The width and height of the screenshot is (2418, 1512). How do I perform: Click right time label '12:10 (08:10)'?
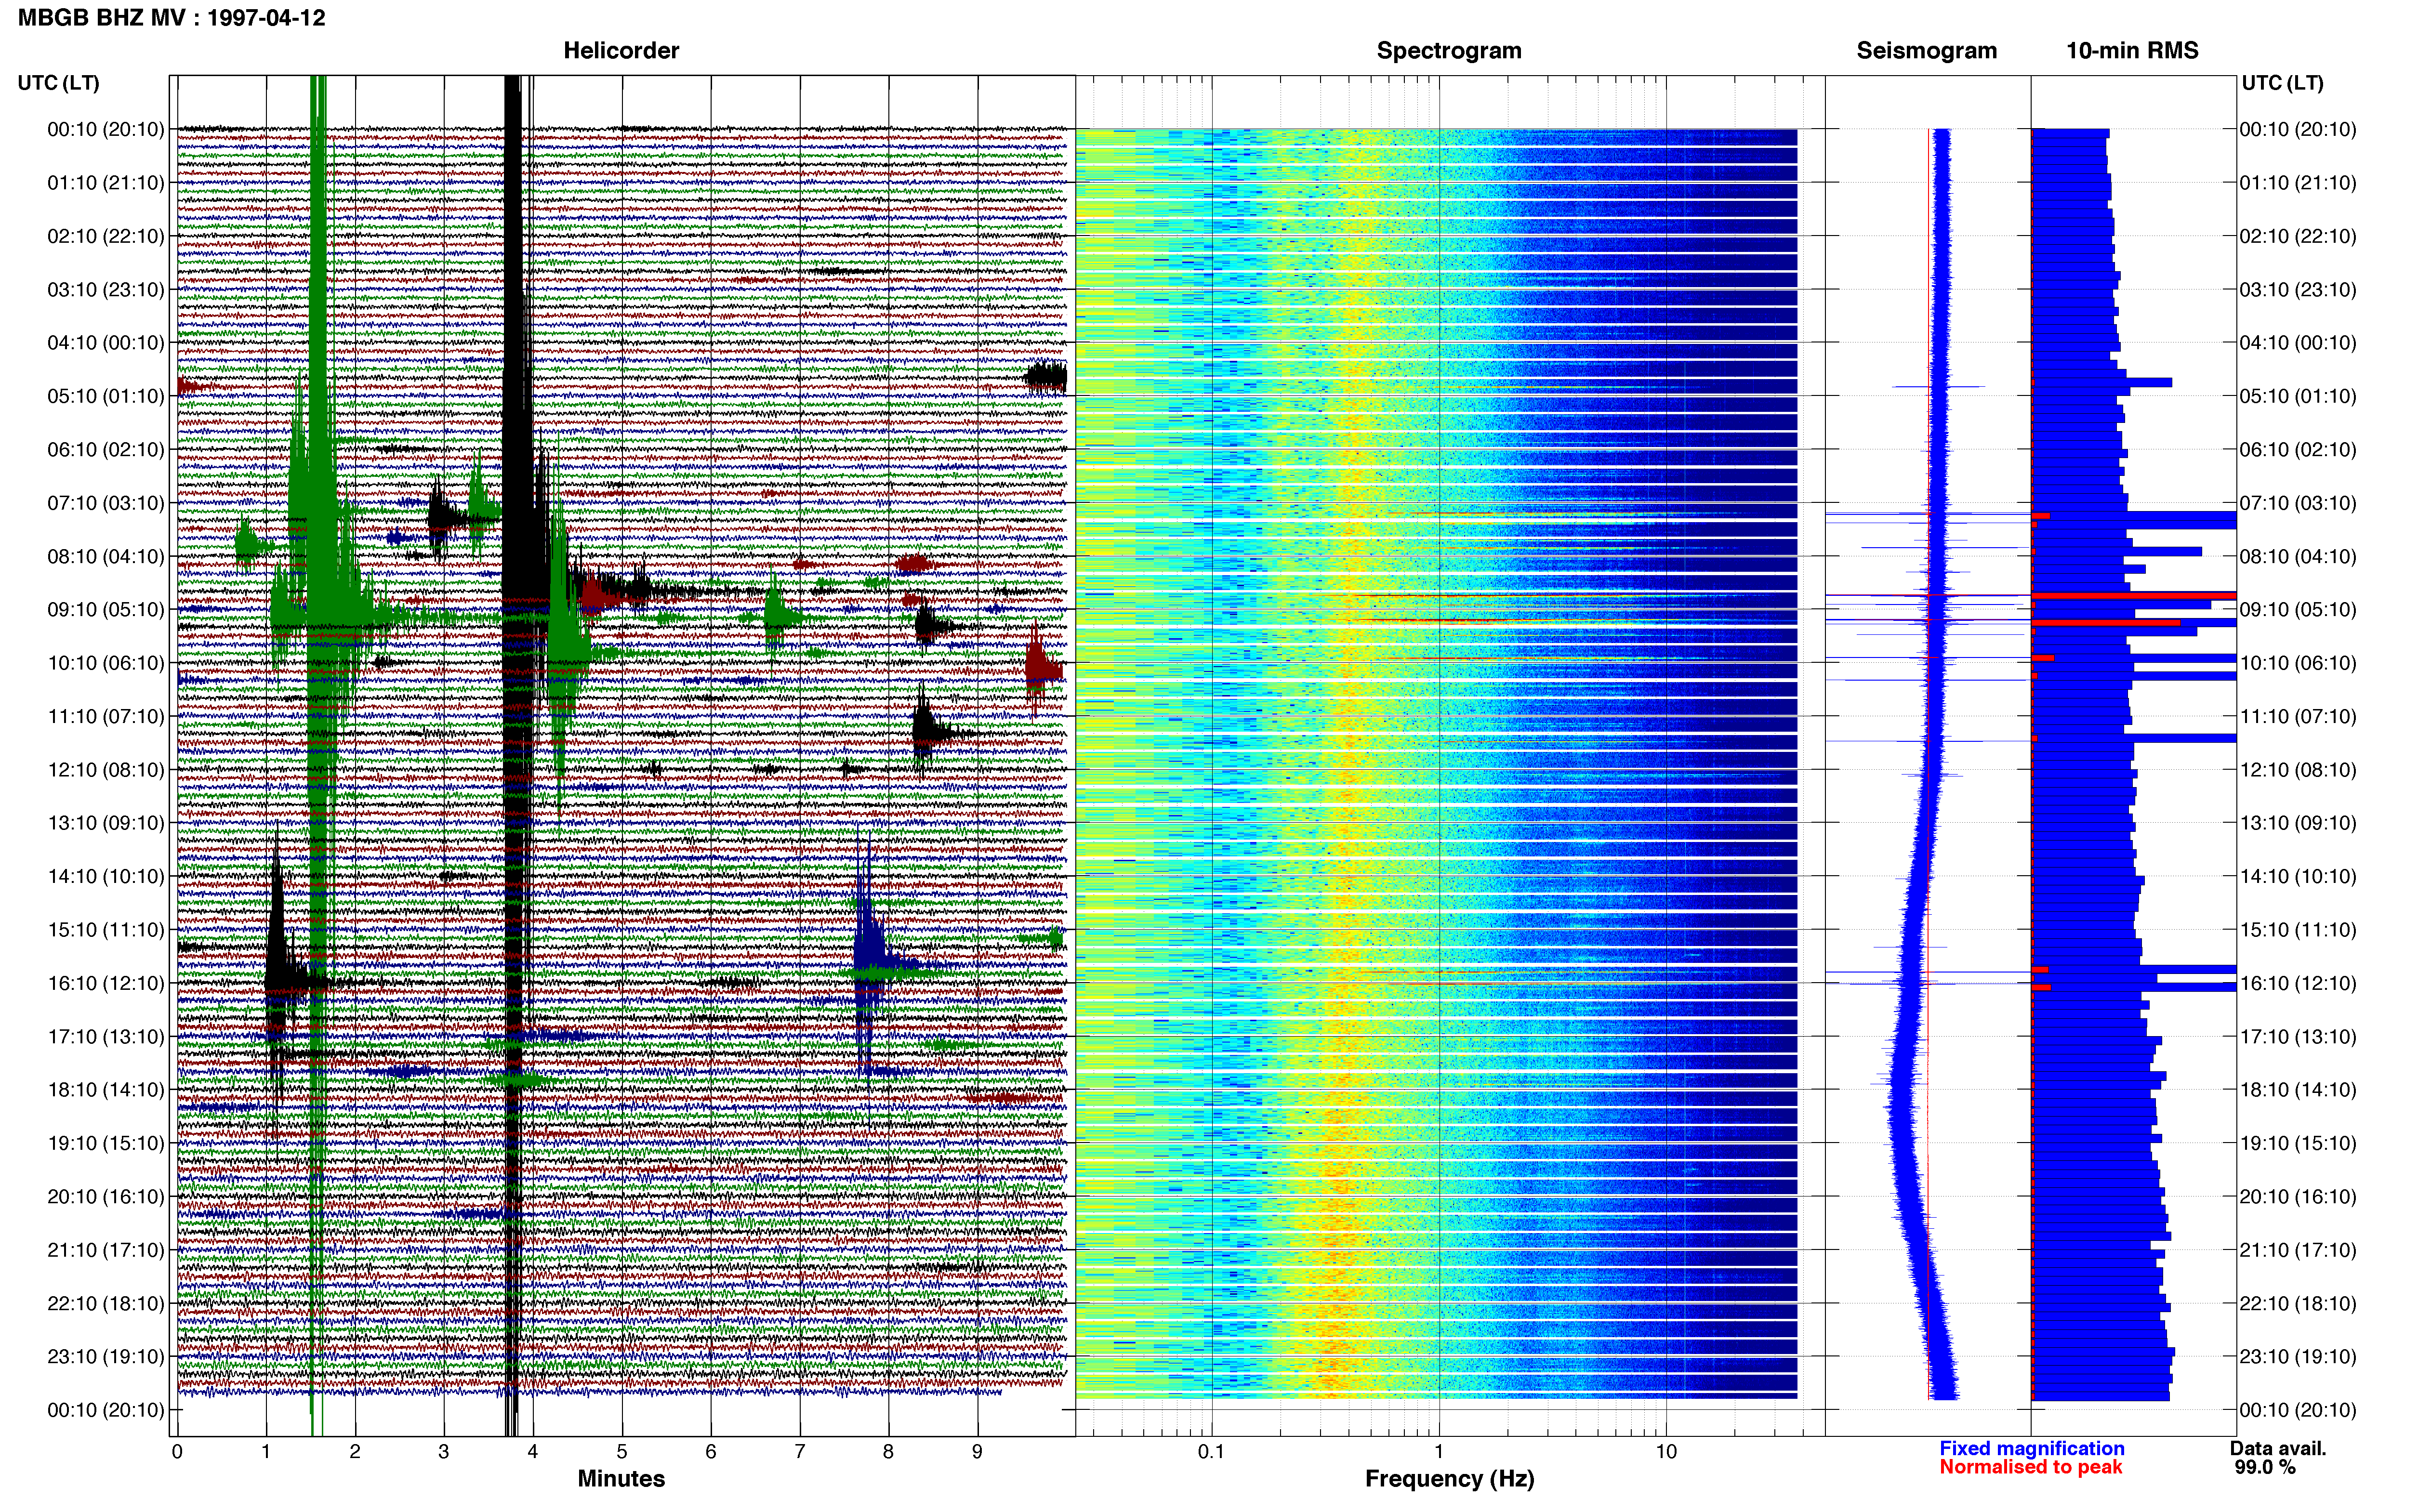(2297, 770)
